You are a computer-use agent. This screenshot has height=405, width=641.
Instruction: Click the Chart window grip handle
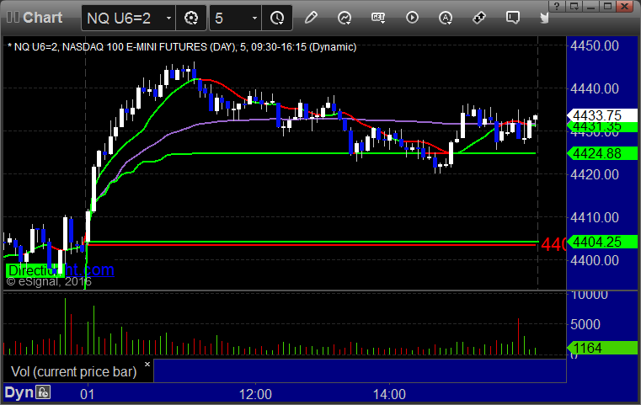pos(13,17)
